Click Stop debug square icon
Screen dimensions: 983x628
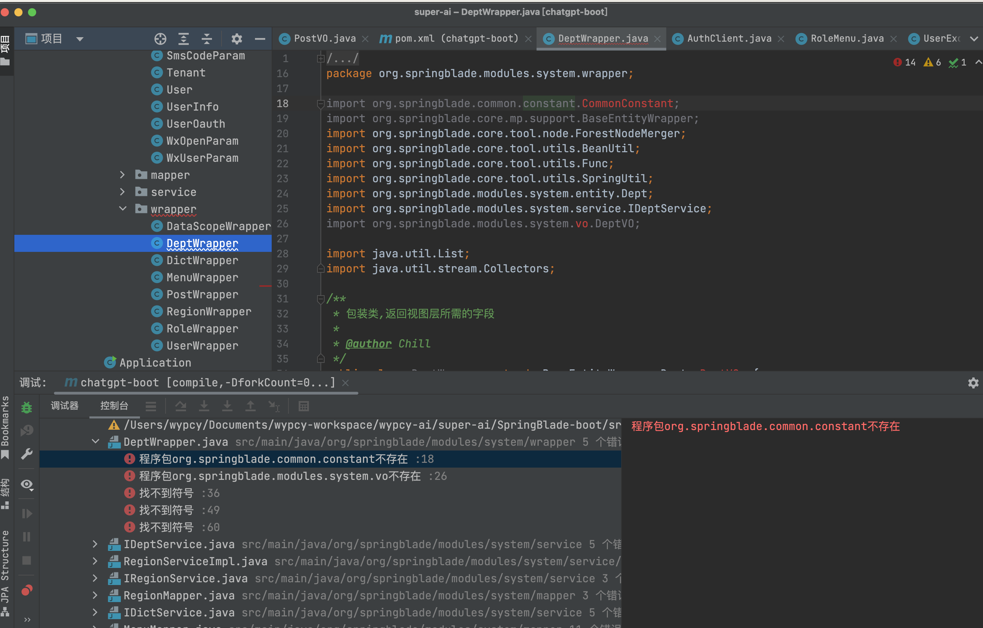point(27,560)
